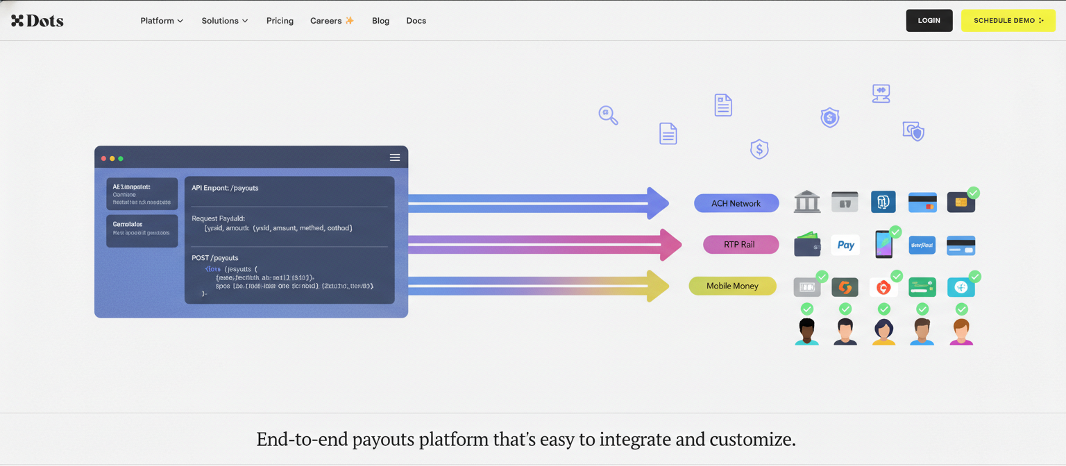Click the green checkmark above the yellow-shirt avatar
This screenshot has height=466, width=1066.
point(883,309)
